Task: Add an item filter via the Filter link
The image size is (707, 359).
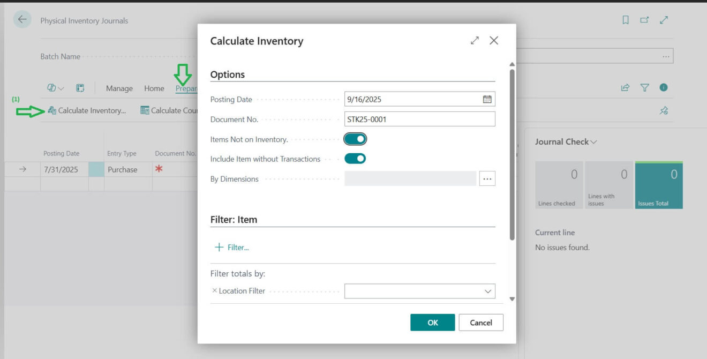Action: 232,247
